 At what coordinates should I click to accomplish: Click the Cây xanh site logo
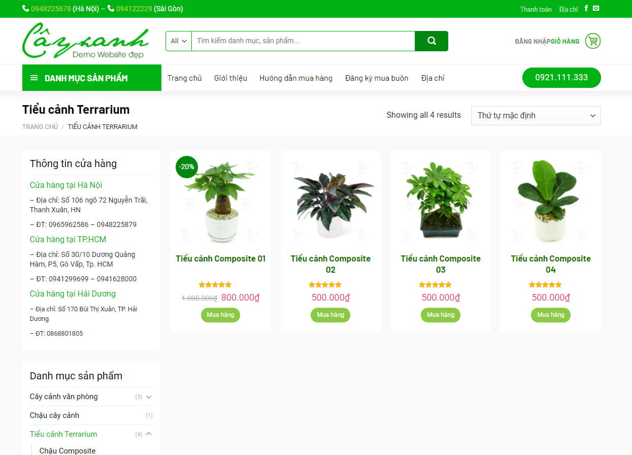pos(85,41)
